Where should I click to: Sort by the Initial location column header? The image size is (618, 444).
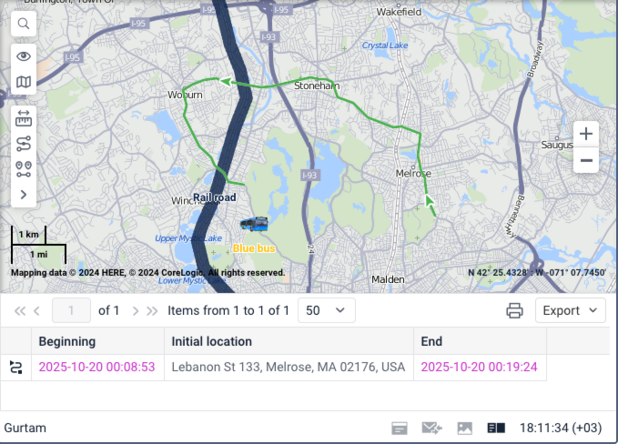coord(289,341)
